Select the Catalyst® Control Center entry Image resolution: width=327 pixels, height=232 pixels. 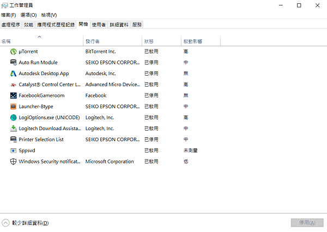(x=50, y=84)
